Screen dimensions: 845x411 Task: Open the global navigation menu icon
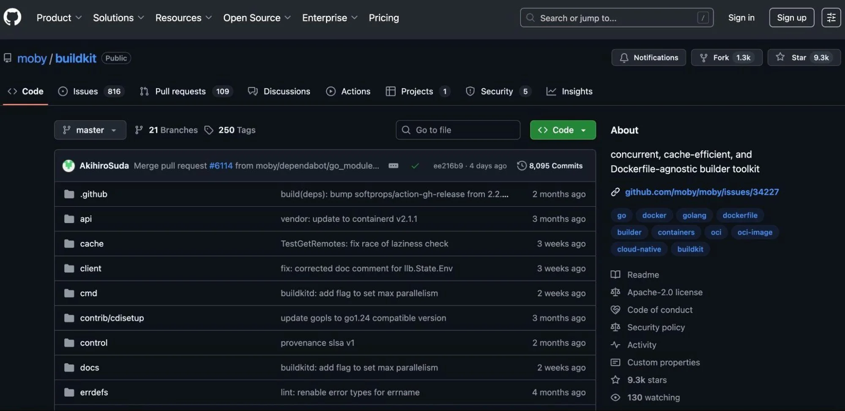pyautogui.click(x=831, y=17)
